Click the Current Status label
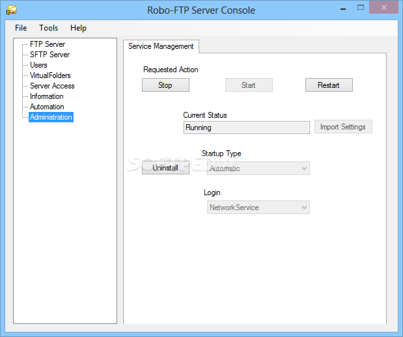Screen dimensions: 403x337 click(205, 115)
